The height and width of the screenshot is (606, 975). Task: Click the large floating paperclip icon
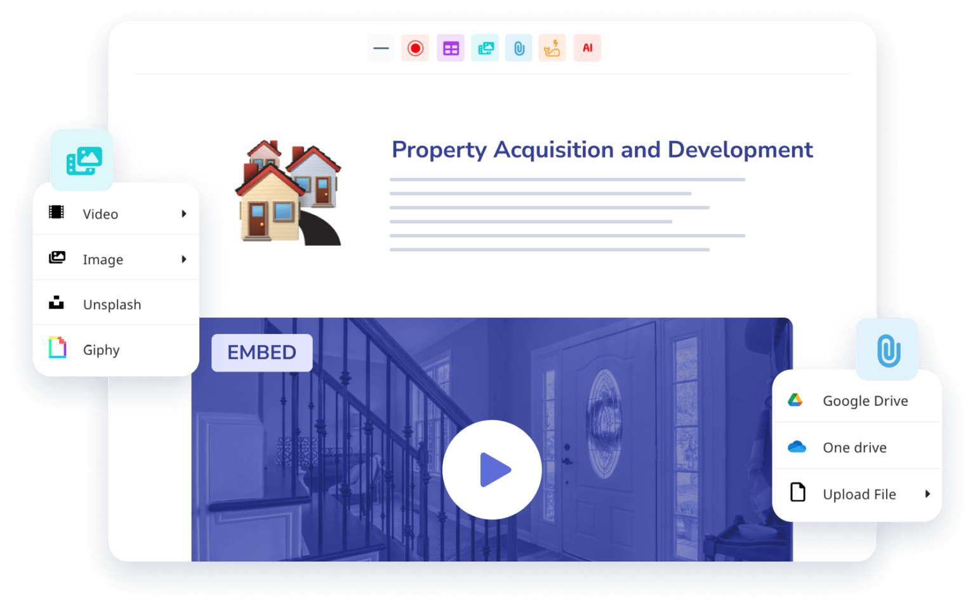point(887,350)
